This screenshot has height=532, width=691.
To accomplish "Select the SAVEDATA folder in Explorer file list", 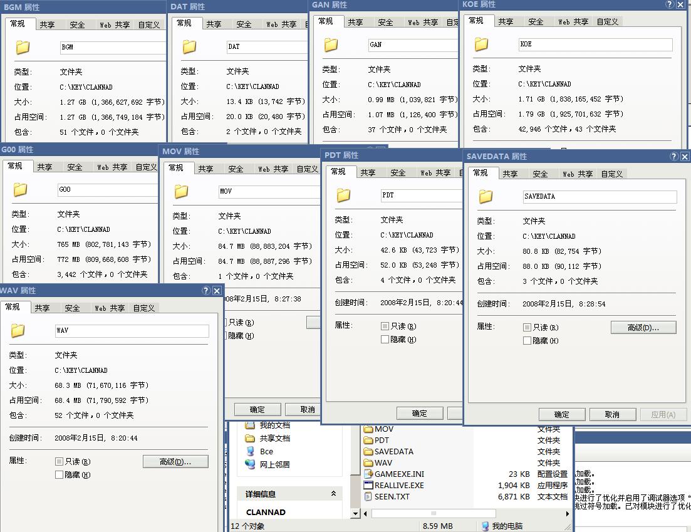I will (x=388, y=451).
